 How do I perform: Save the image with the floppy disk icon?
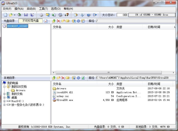point(26,15)
